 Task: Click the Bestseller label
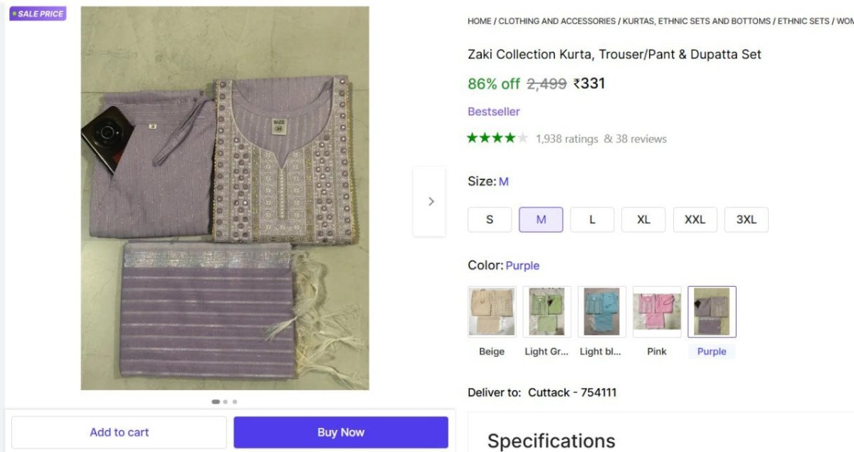(494, 111)
